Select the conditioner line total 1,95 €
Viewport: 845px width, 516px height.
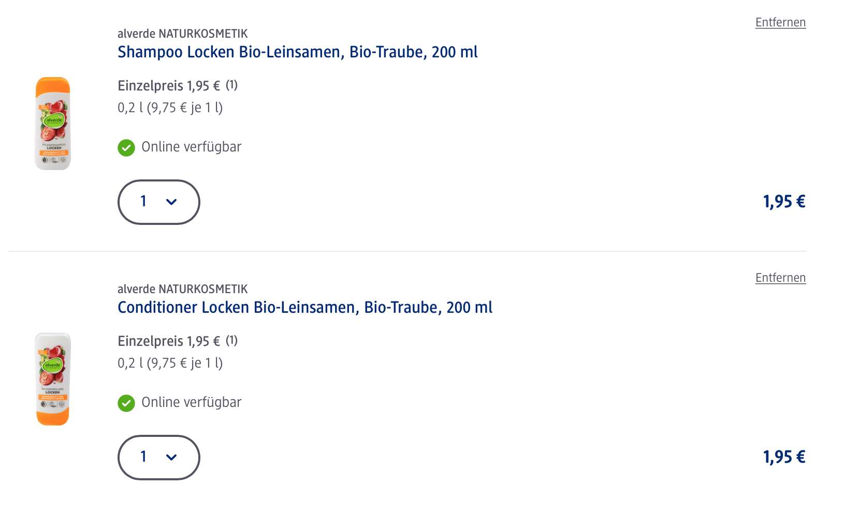tap(784, 457)
